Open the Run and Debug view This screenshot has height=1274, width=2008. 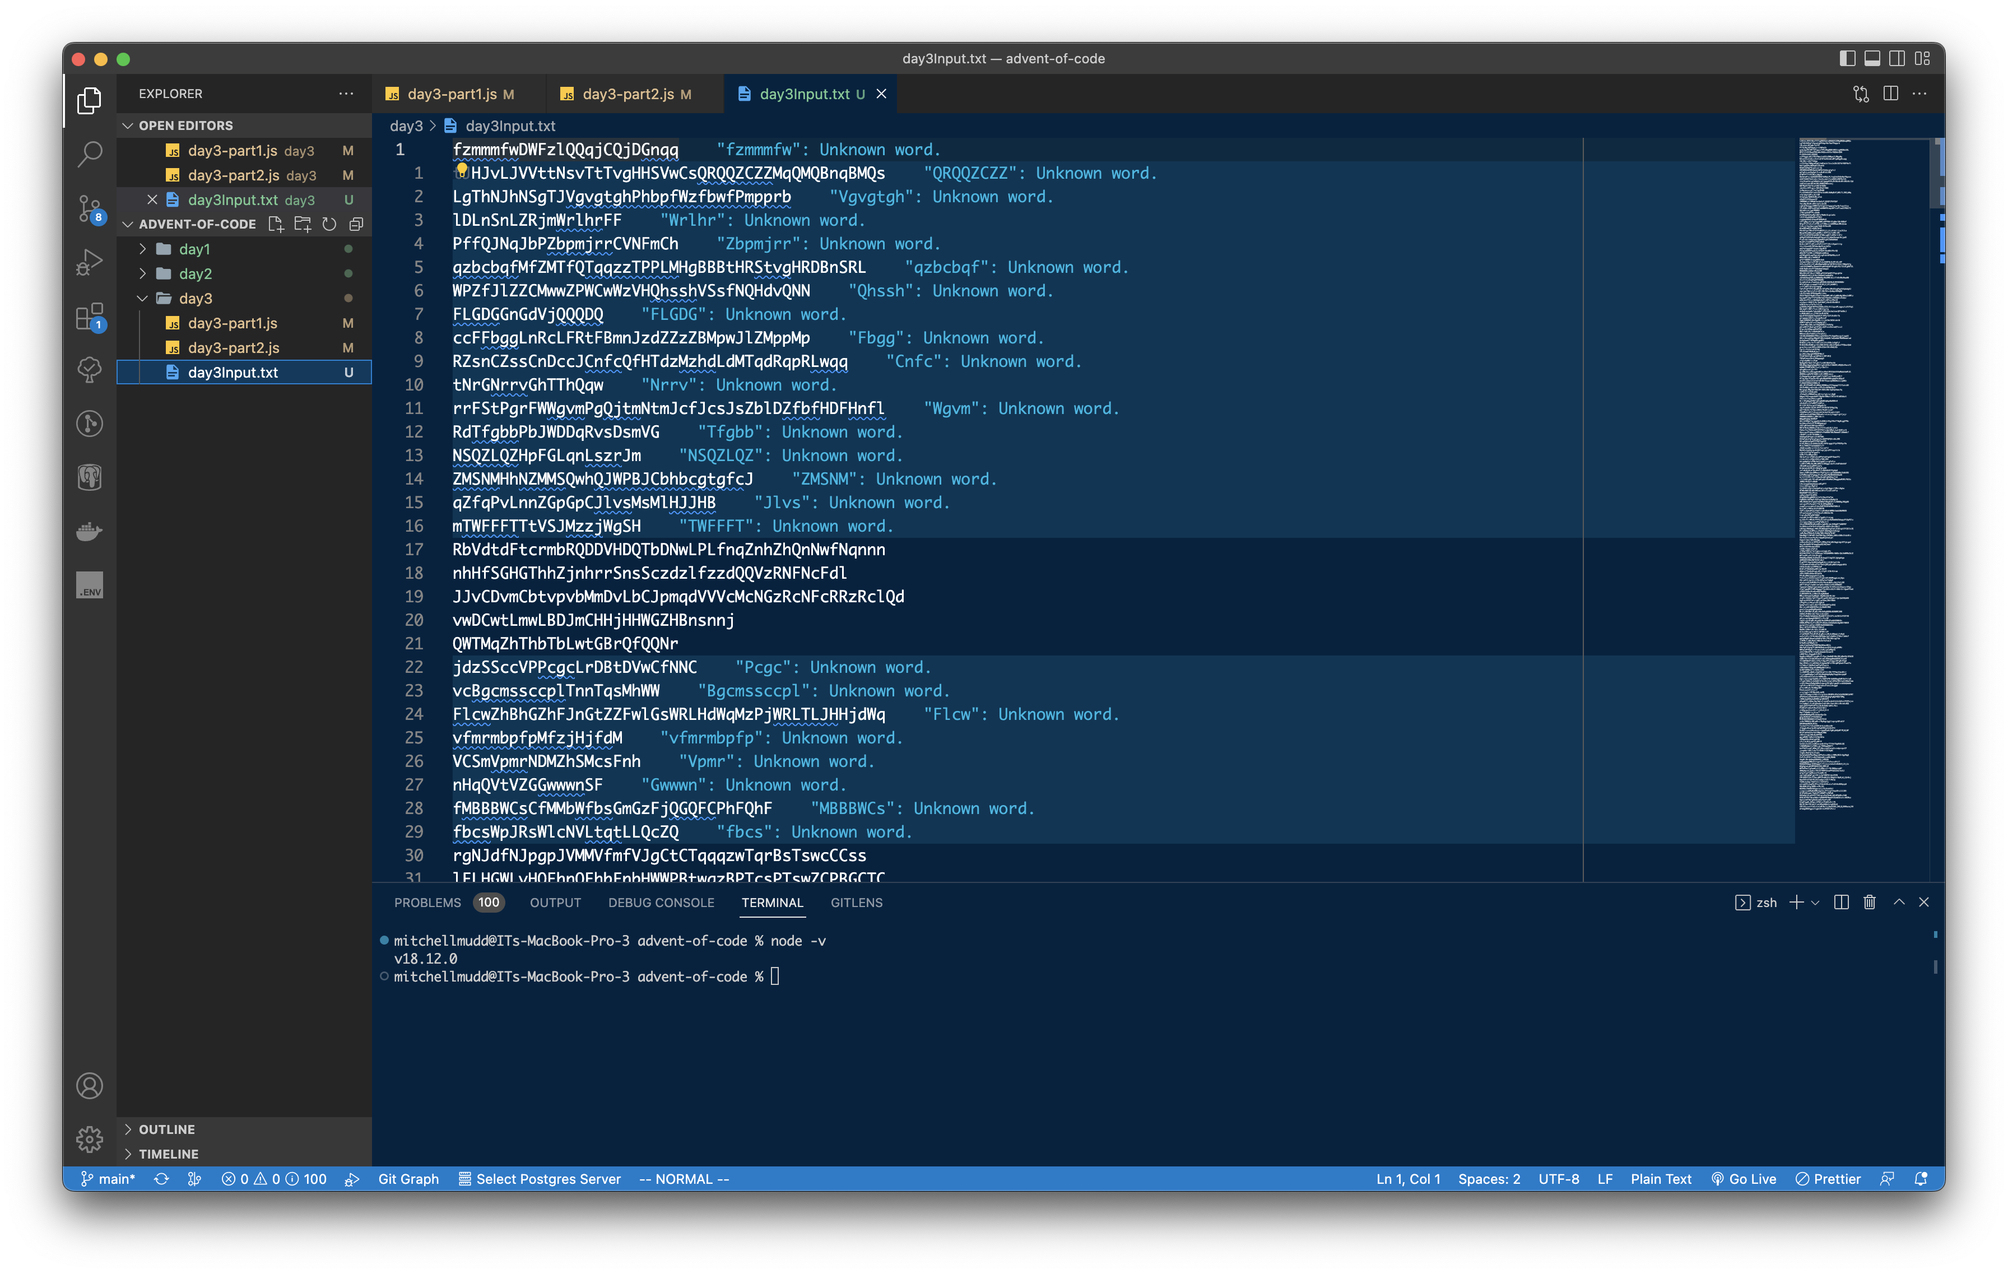89,263
